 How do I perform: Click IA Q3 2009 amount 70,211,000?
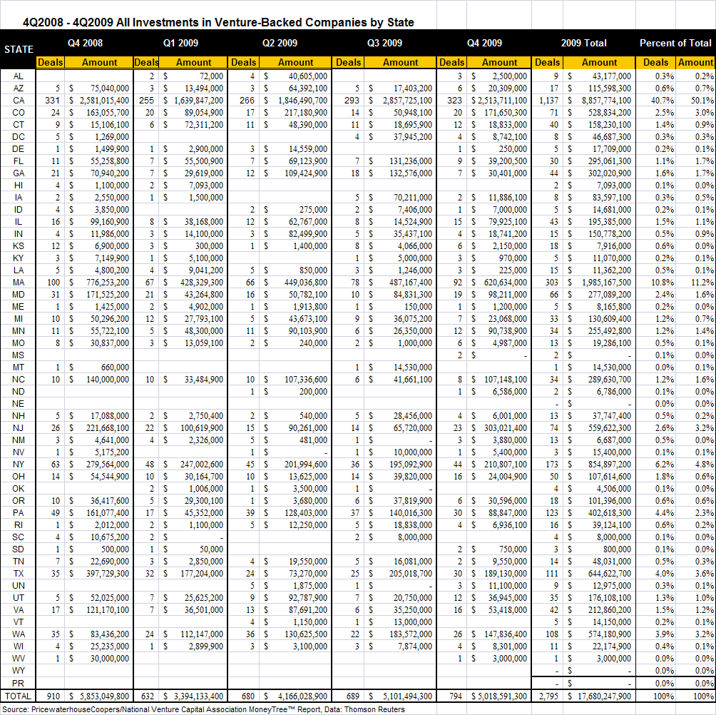412,198
